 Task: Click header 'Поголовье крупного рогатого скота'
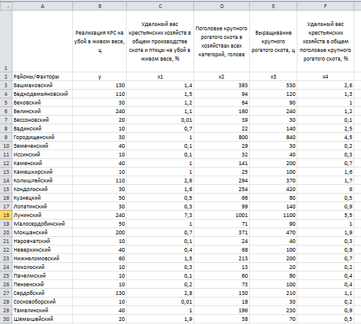pos(221,41)
